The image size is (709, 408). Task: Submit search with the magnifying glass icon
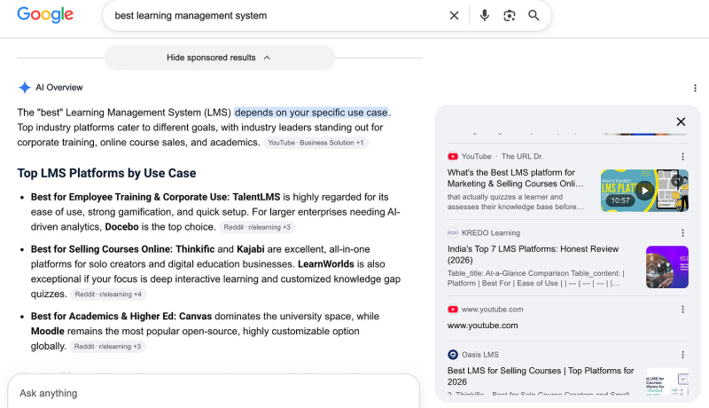pyautogui.click(x=534, y=15)
